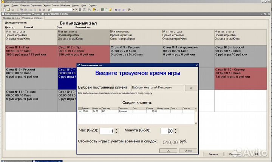Click the cut scissors toolbar icon
The width and height of the screenshot is (272, 162).
[x=18, y=10]
